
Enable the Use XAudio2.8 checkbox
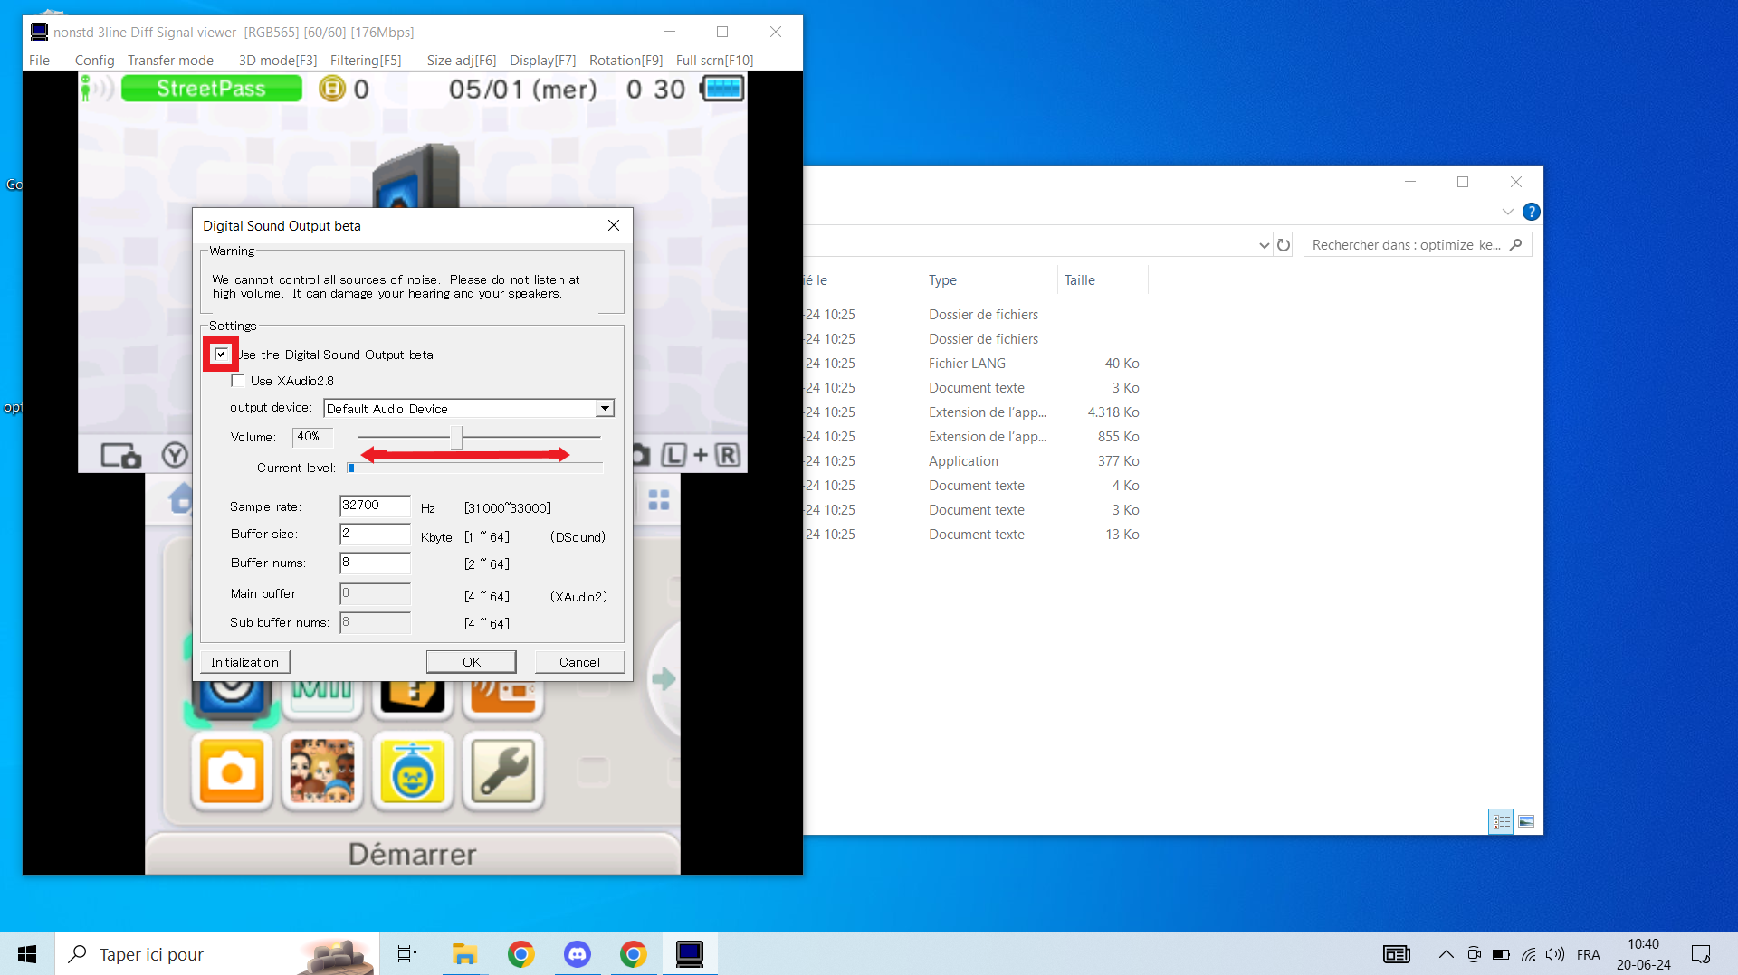(238, 381)
